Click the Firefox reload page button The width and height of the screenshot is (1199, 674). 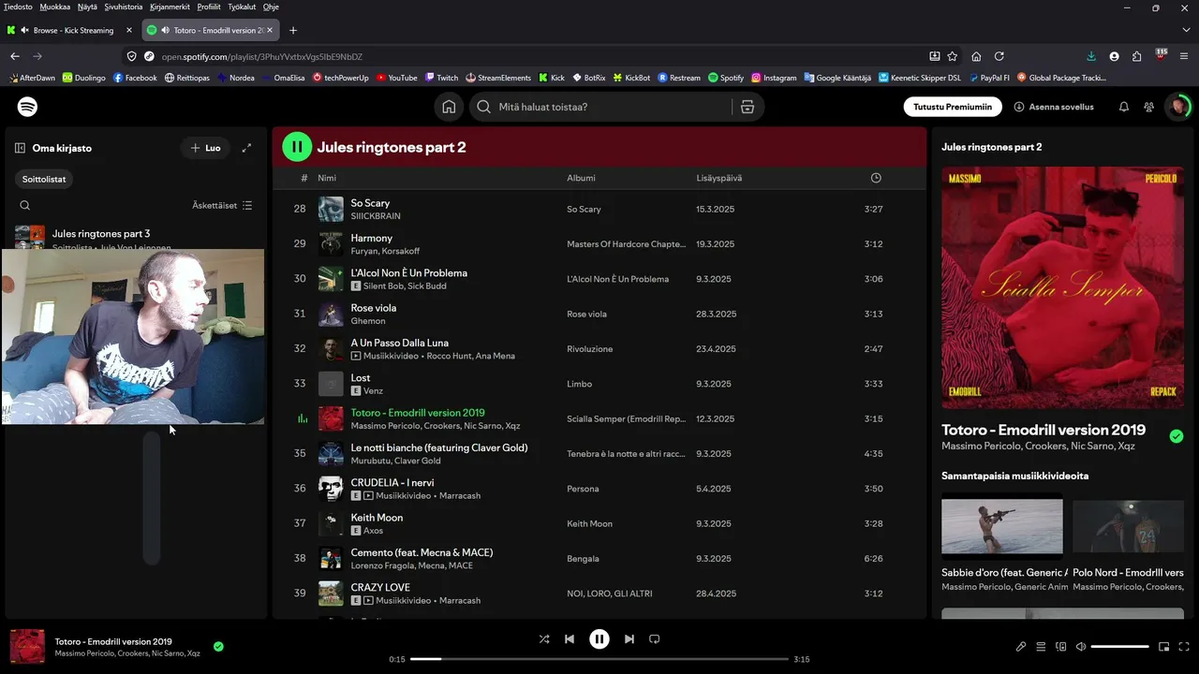coord(999,56)
